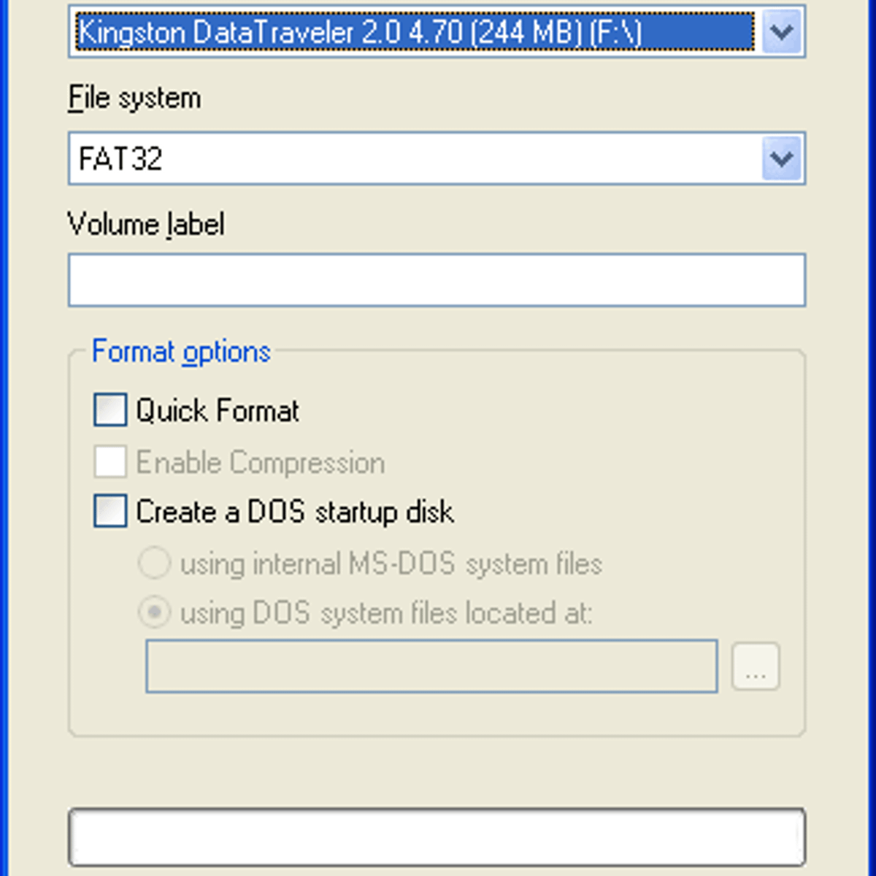Image resolution: width=876 pixels, height=876 pixels.
Task: Check the Create a DOS startup disk box
Action: (x=110, y=511)
